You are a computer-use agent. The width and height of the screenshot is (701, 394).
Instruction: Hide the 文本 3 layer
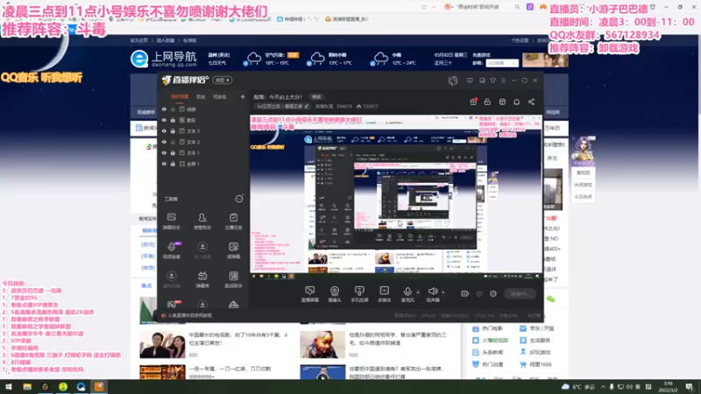(x=164, y=131)
